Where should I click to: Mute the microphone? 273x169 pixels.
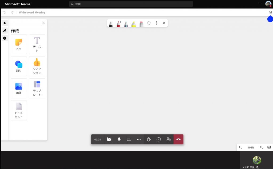pos(119,139)
